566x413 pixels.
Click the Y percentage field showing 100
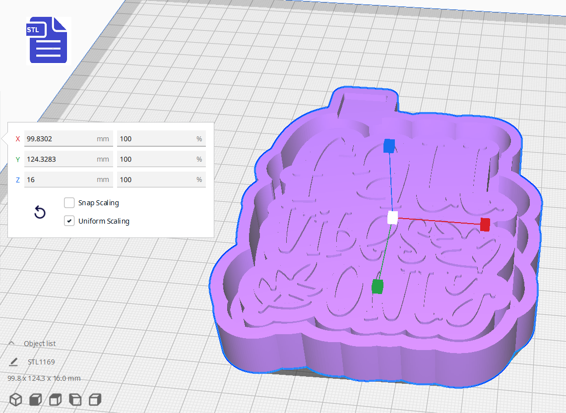coord(161,159)
